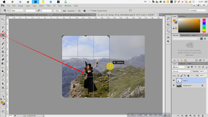Select the Rectangle shape tool
Screen dimensions: 208x117
tap(3, 88)
